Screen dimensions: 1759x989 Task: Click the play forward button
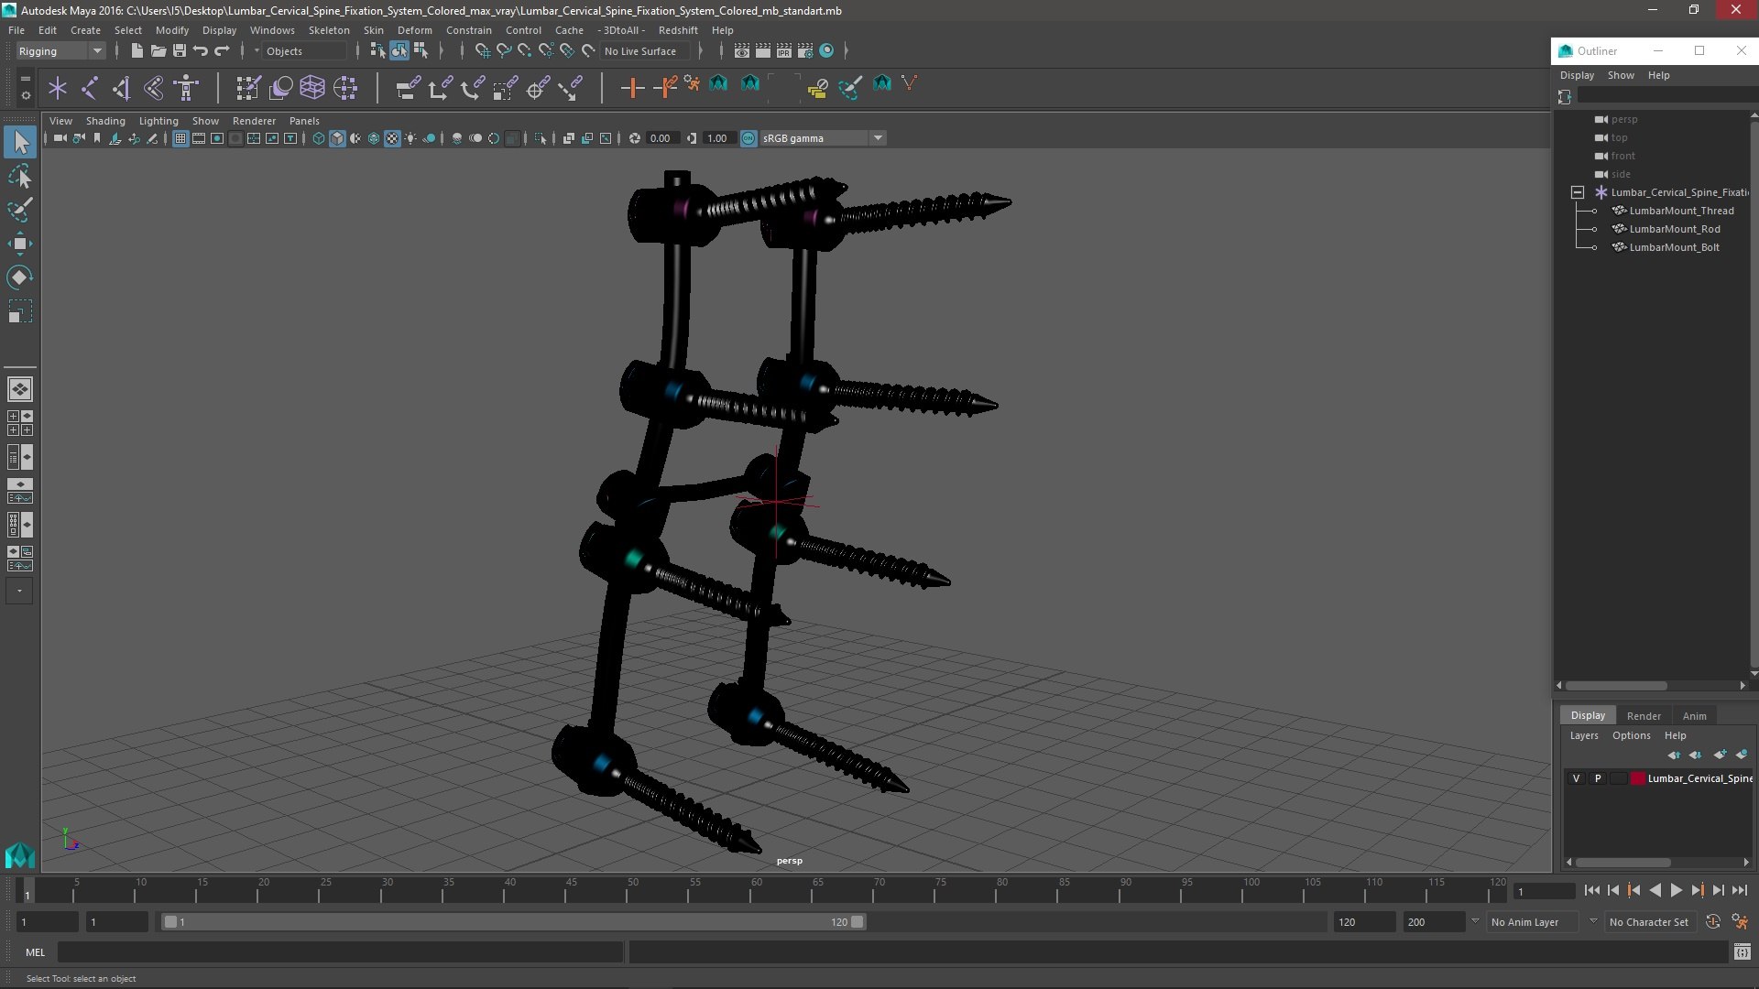[x=1676, y=890]
